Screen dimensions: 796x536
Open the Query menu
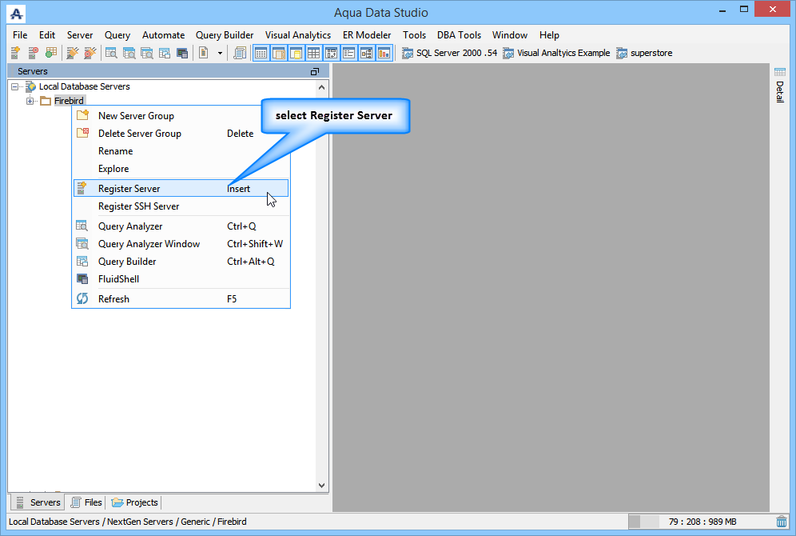click(117, 35)
